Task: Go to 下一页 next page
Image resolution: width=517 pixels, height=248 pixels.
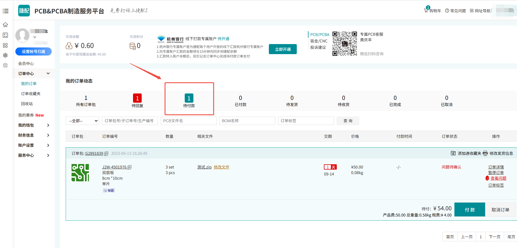Action: pos(494,237)
